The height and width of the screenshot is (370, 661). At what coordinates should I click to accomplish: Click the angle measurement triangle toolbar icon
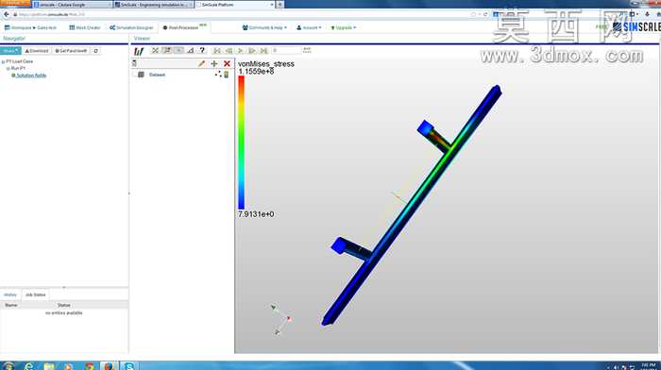point(191,51)
